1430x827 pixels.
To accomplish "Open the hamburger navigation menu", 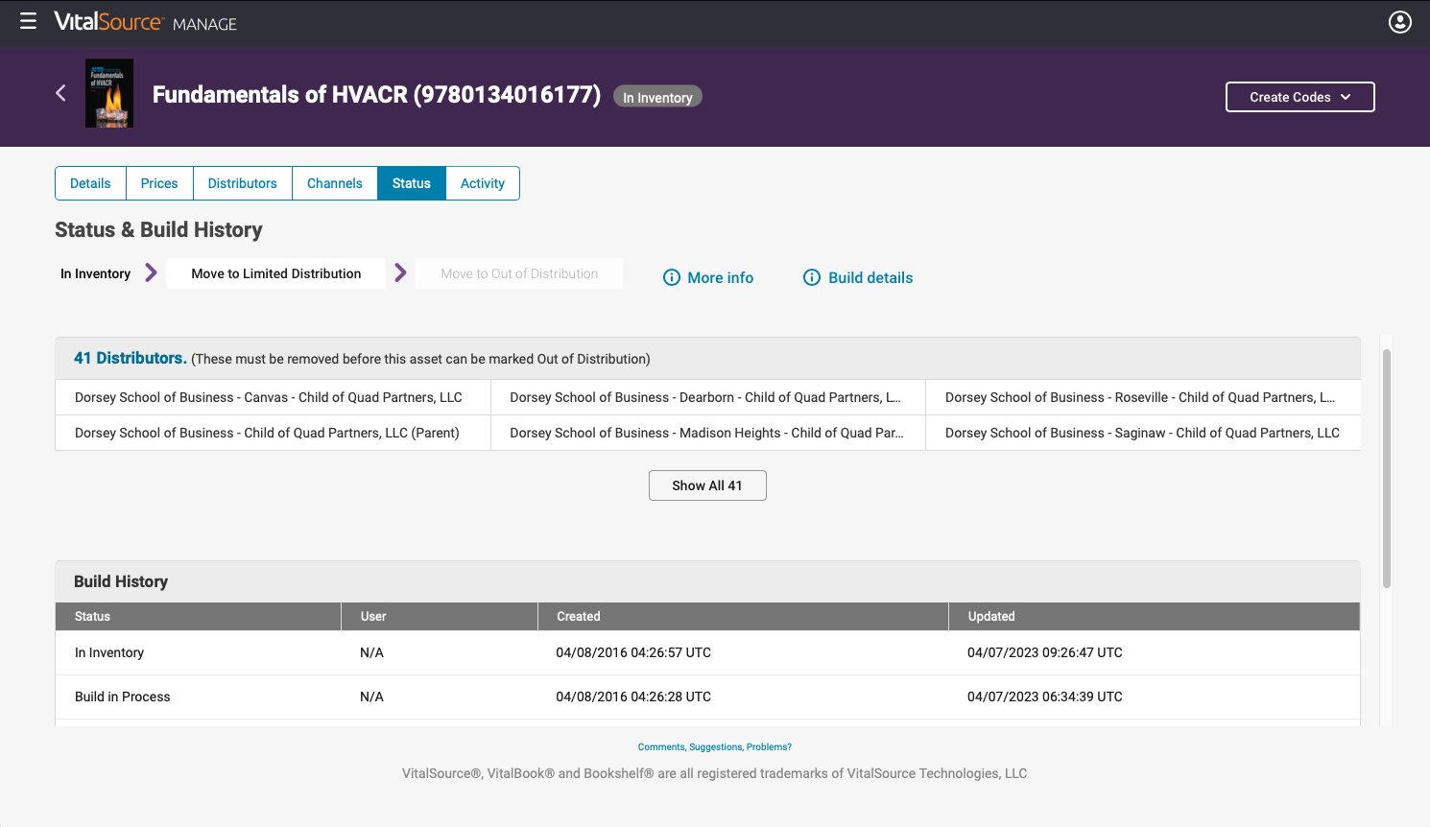I will pyautogui.click(x=28, y=21).
